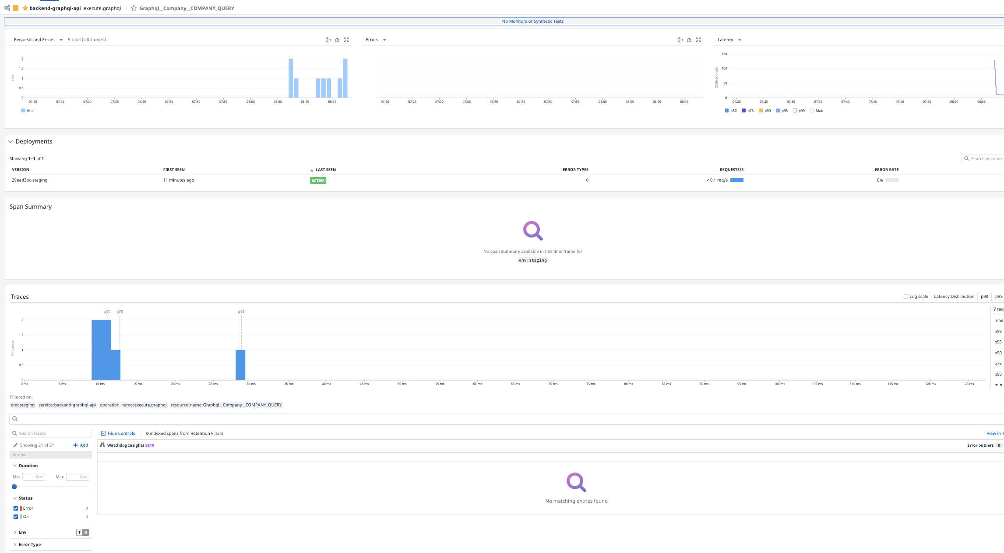Click the Watchdog Insights dog icon
The height and width of the screenshot is (553, 1004).
point(102,445)
